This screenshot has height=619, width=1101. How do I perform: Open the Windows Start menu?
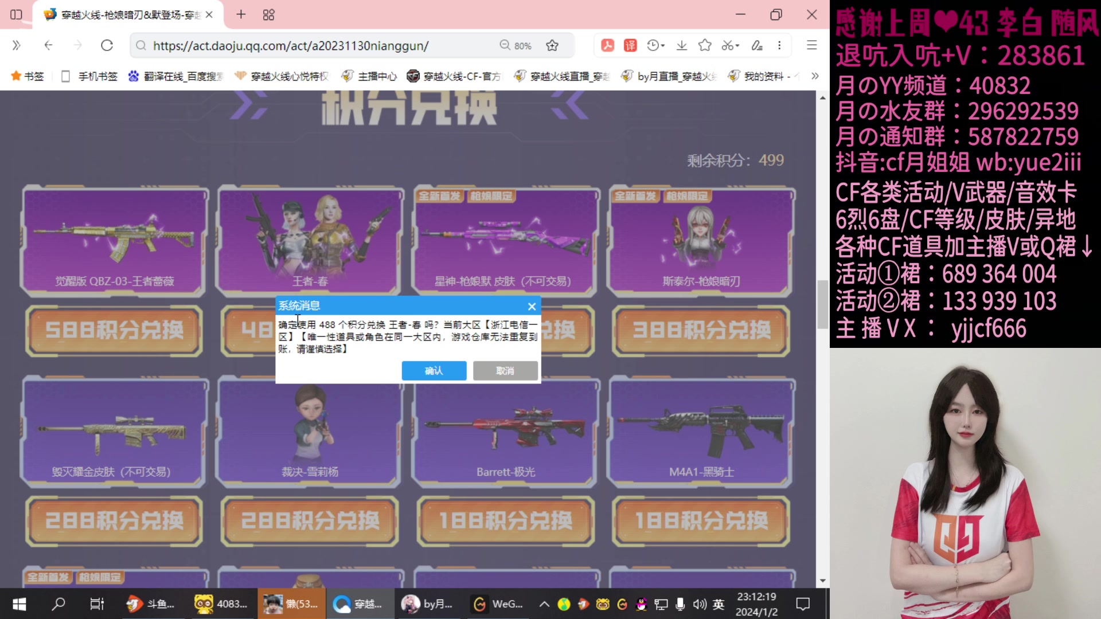19,604
